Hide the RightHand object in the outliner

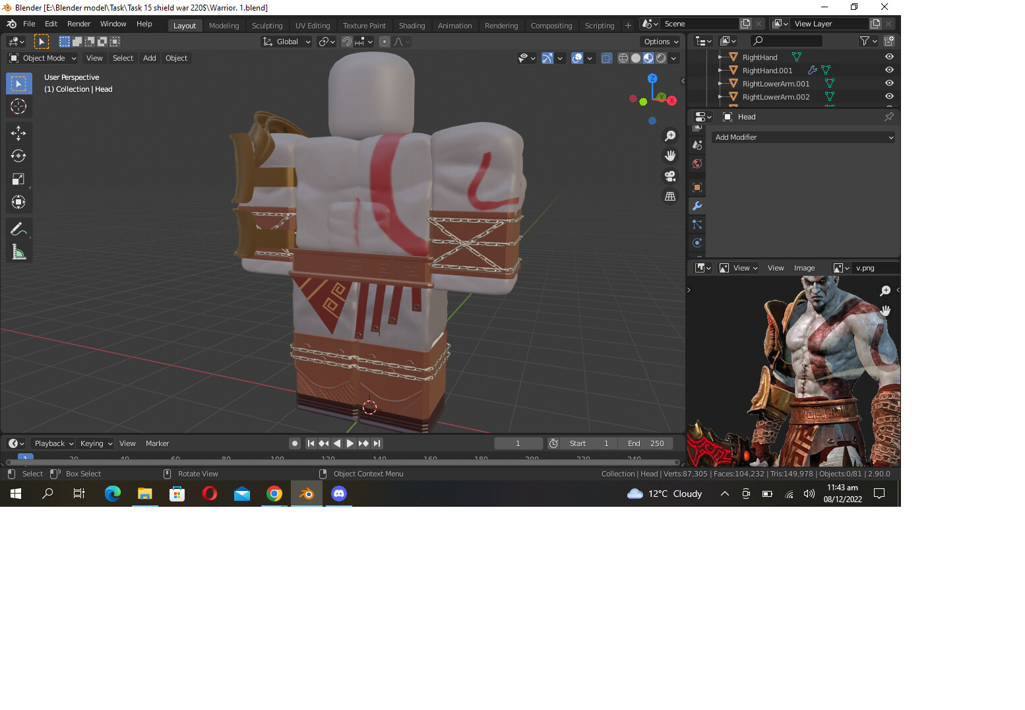click(x=888, y=57)
